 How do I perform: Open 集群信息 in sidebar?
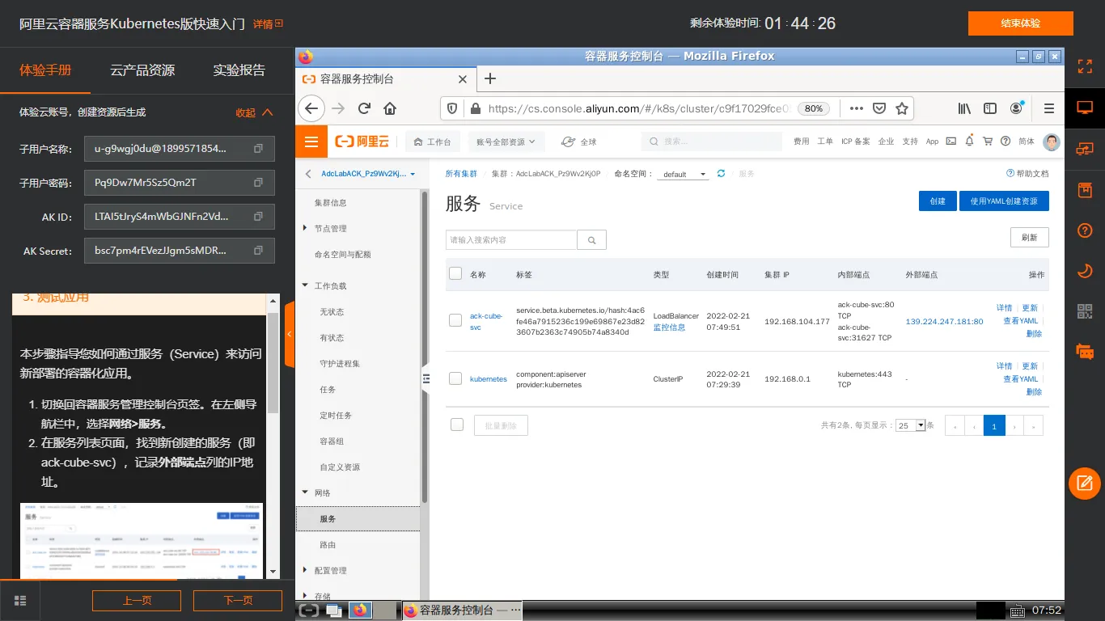(330, 203)
